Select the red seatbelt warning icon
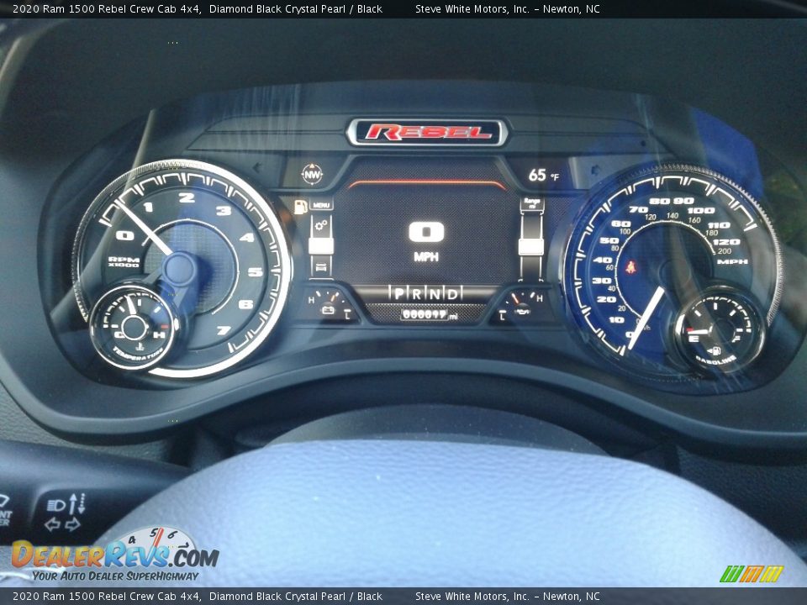The width and height of the screenshot is (807, 605). (631, 266)
